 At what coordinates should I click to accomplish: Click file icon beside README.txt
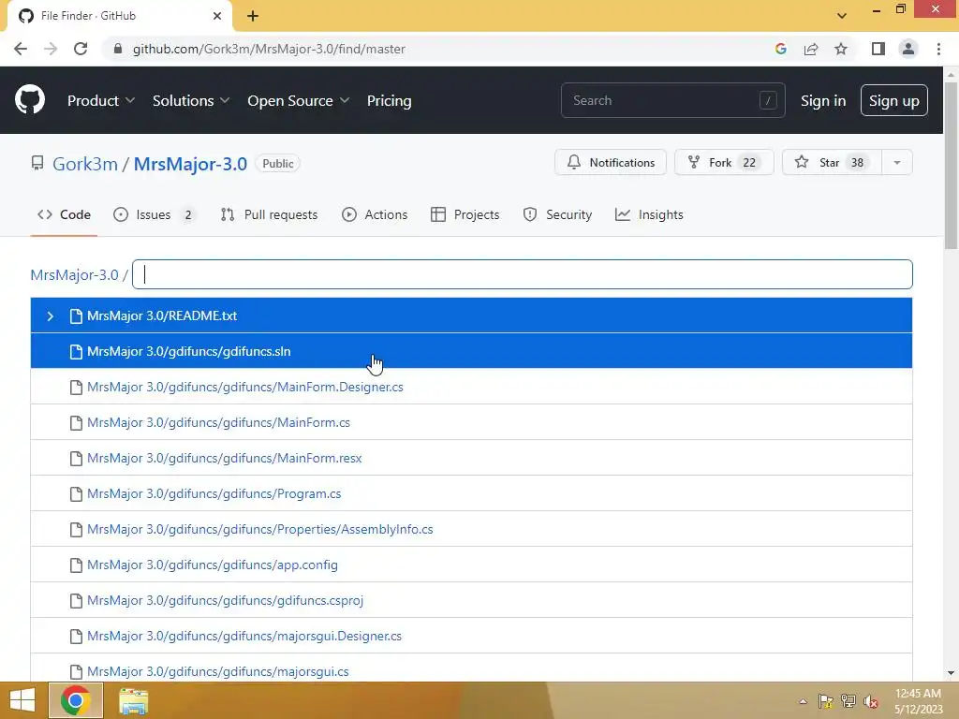pos(76,316)
